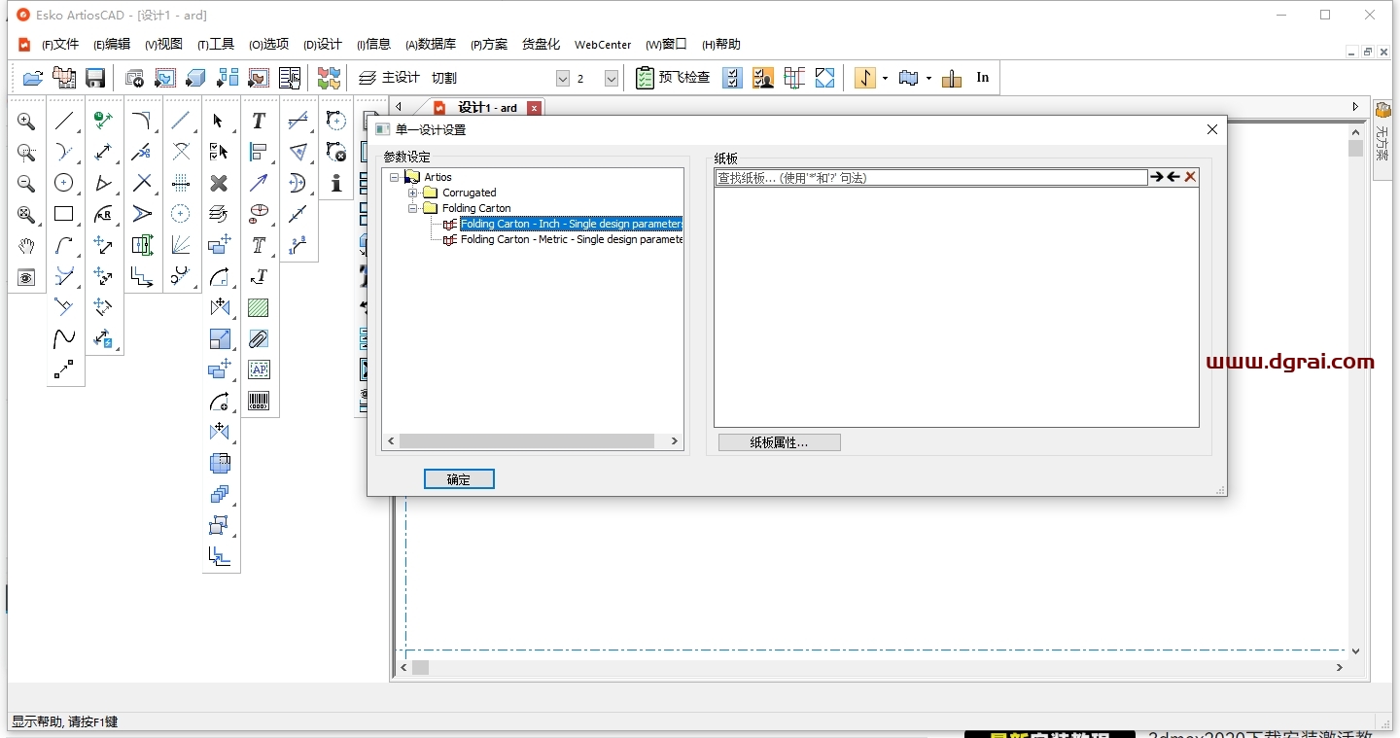Click the outlined italic T text tool
Viewport: 1400px width, 738px height.
pyautogui.click(x=259, y=245)
